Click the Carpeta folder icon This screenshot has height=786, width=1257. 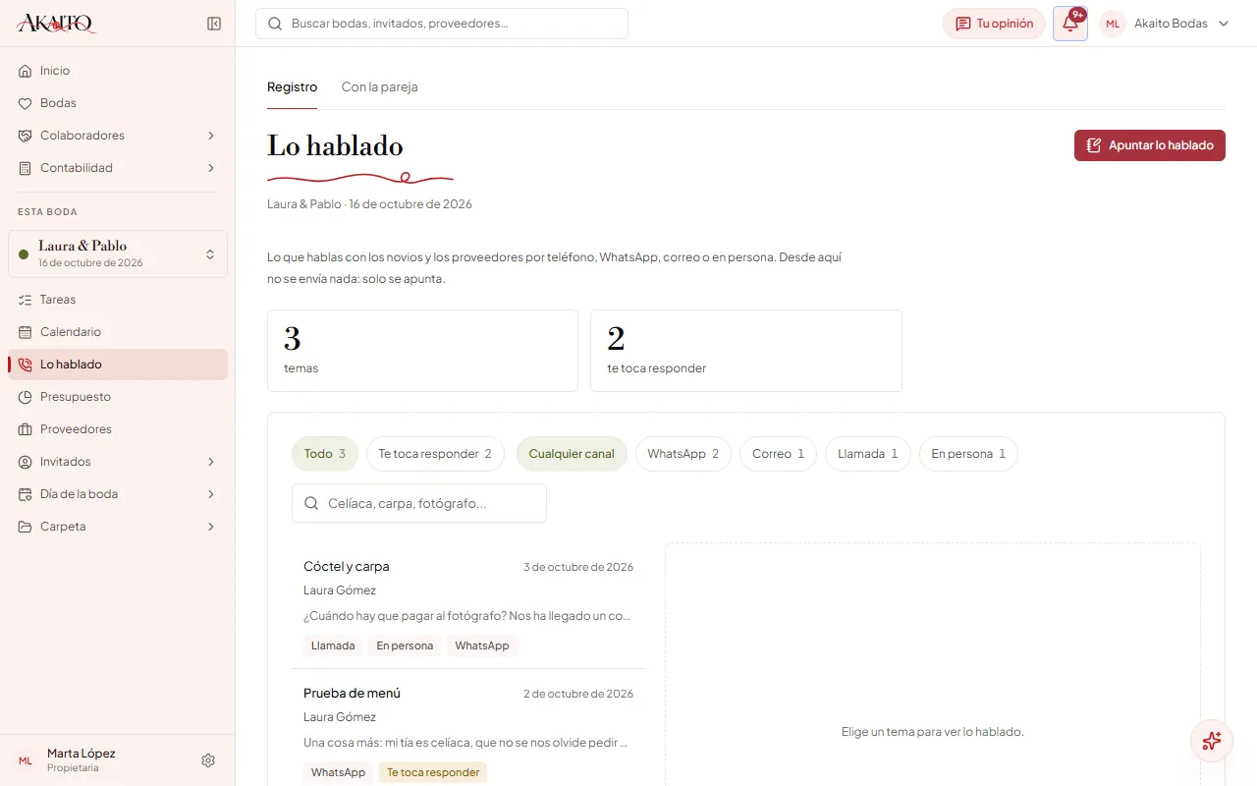pyautogui.click(x=26, y=527)
